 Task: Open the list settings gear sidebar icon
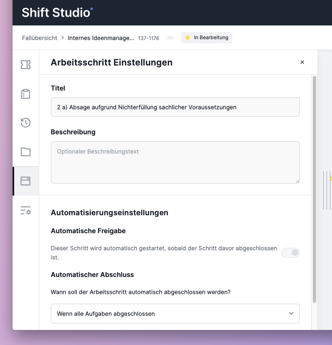pos(26,210)
